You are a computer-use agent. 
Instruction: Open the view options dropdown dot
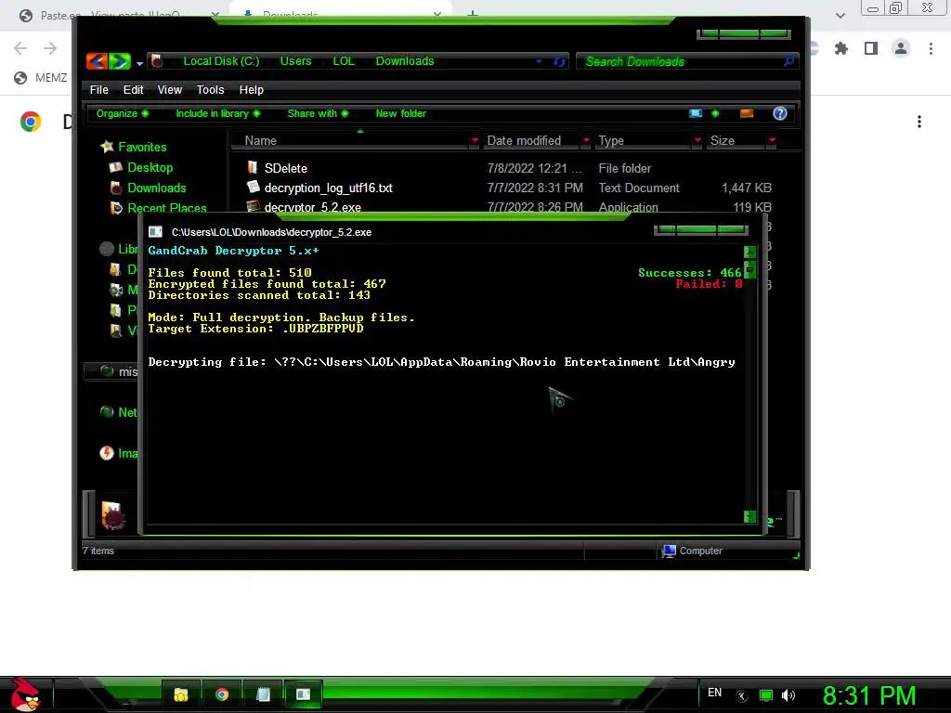click(x=715, y=113)
